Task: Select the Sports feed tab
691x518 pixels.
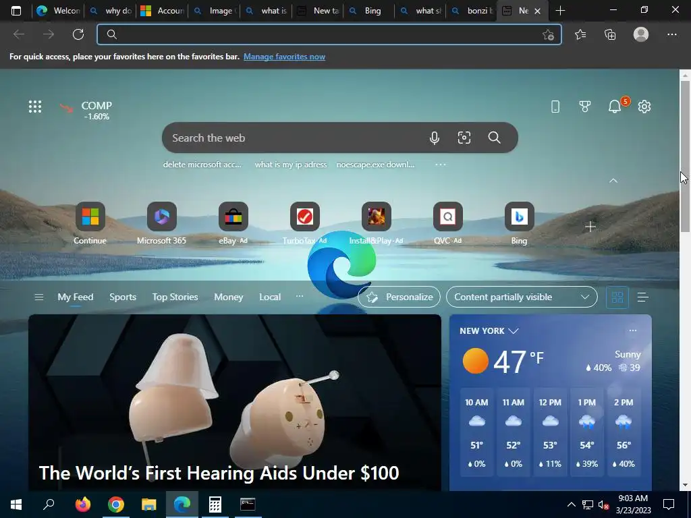Action: point(123,297)
